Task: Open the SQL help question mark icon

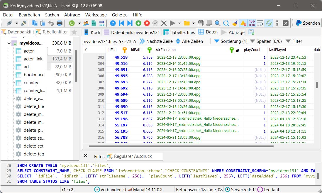Action: point(113,23)
